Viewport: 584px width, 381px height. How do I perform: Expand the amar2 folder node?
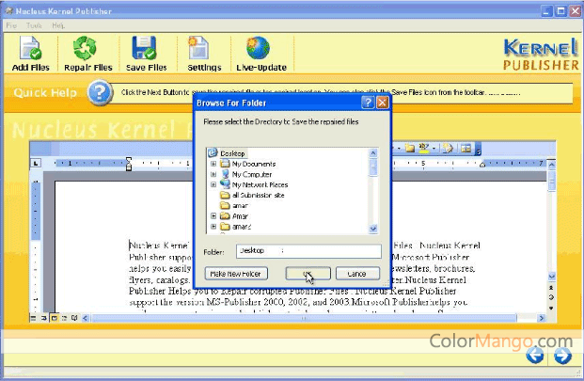pyautogui.click(x=213, y=227)
